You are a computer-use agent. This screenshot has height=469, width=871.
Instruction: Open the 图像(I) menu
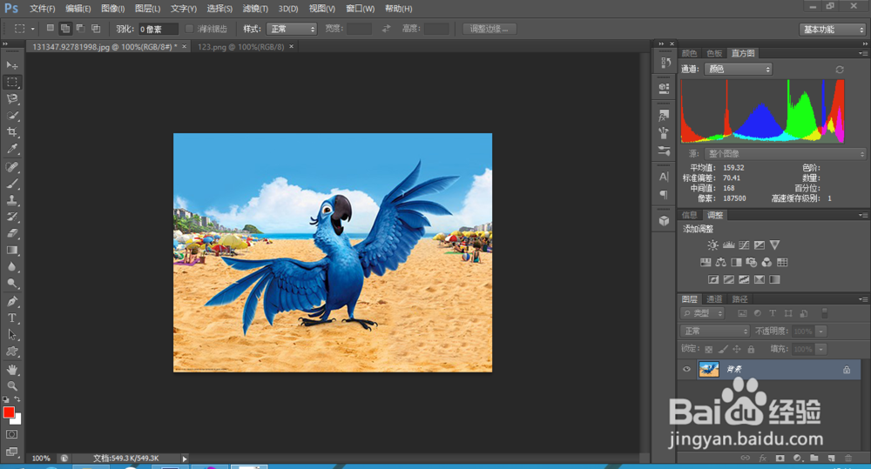112,9
